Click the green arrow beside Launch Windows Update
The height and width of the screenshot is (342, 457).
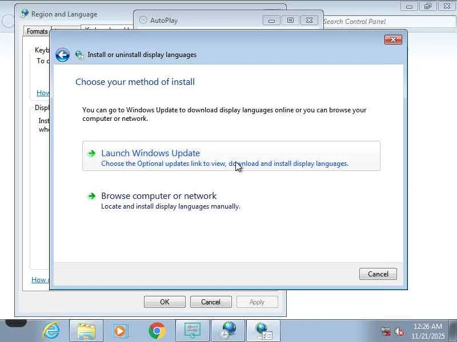point(91,153)
